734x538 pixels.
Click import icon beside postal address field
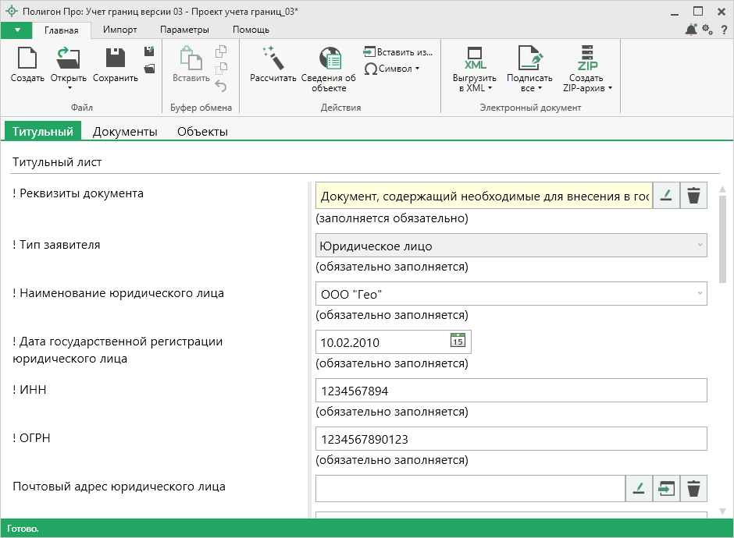click(666, 489)
